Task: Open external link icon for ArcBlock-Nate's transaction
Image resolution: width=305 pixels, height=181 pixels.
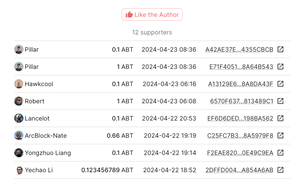Action: (x=280, y=135)
